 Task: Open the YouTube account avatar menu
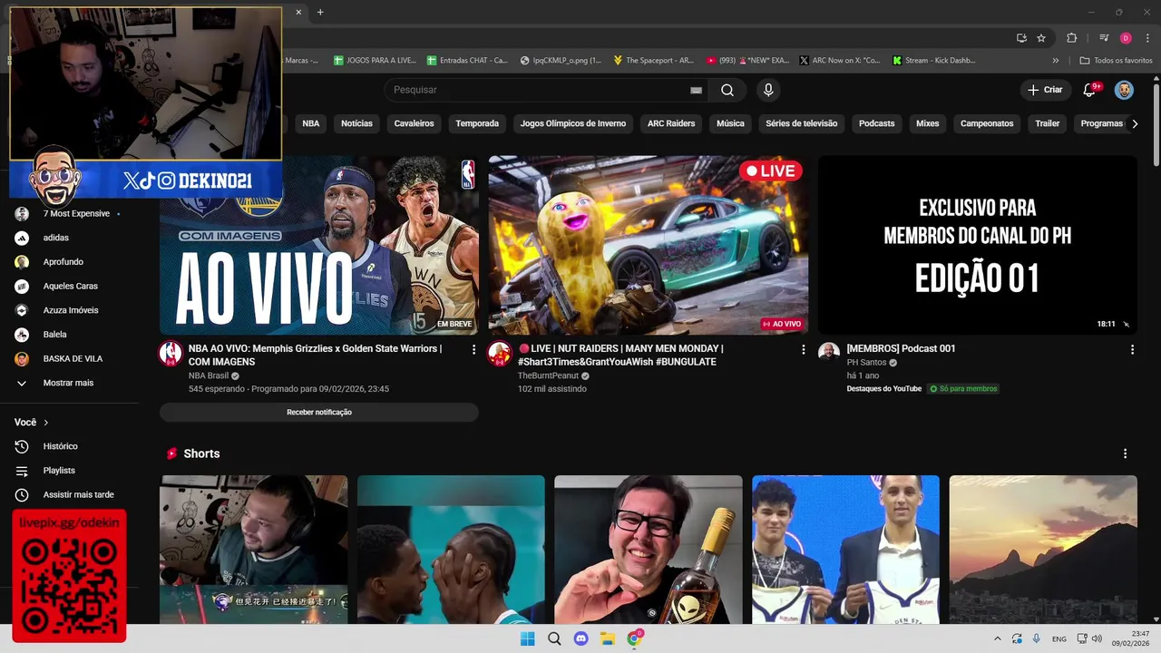[x=1124, y=90]
